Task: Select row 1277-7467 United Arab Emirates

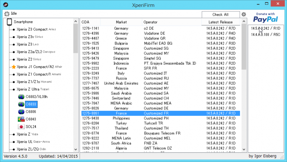Action: [160, 83]
